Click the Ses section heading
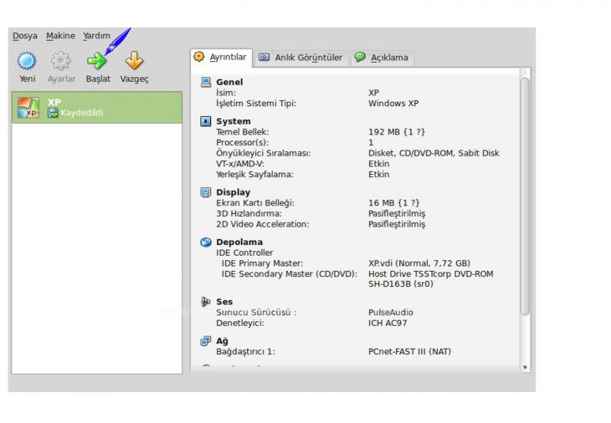 [x=224, y=302]
